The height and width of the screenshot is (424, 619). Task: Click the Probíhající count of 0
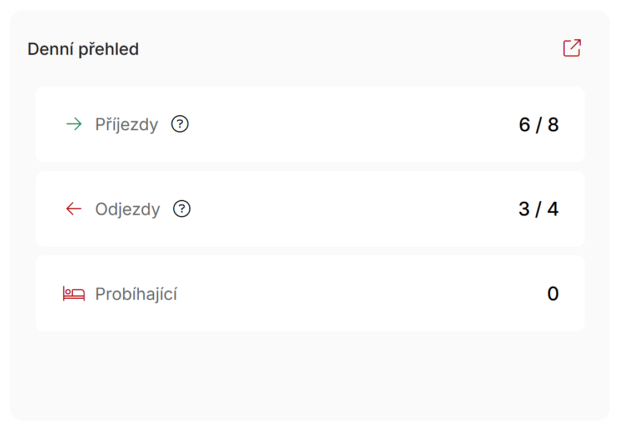tap(553, 294)
